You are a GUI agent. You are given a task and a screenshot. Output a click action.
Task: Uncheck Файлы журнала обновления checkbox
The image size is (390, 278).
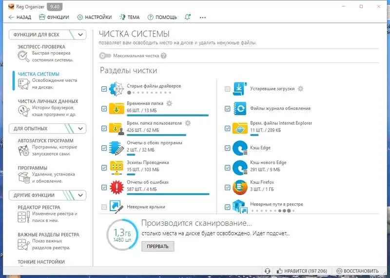point(227,108)
